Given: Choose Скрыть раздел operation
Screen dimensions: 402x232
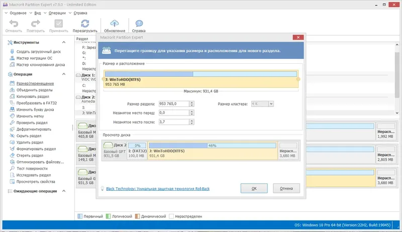Looking at the screenshot, I should tap(29, 136).
